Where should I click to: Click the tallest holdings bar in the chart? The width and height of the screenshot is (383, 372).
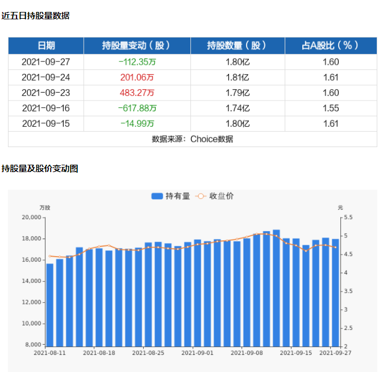tap(276, 288)
